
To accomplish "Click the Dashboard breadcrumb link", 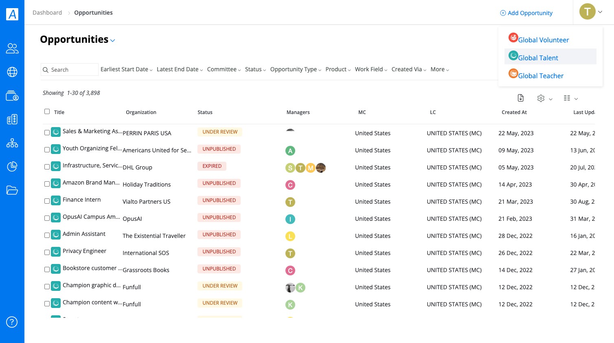I will 47,13.
